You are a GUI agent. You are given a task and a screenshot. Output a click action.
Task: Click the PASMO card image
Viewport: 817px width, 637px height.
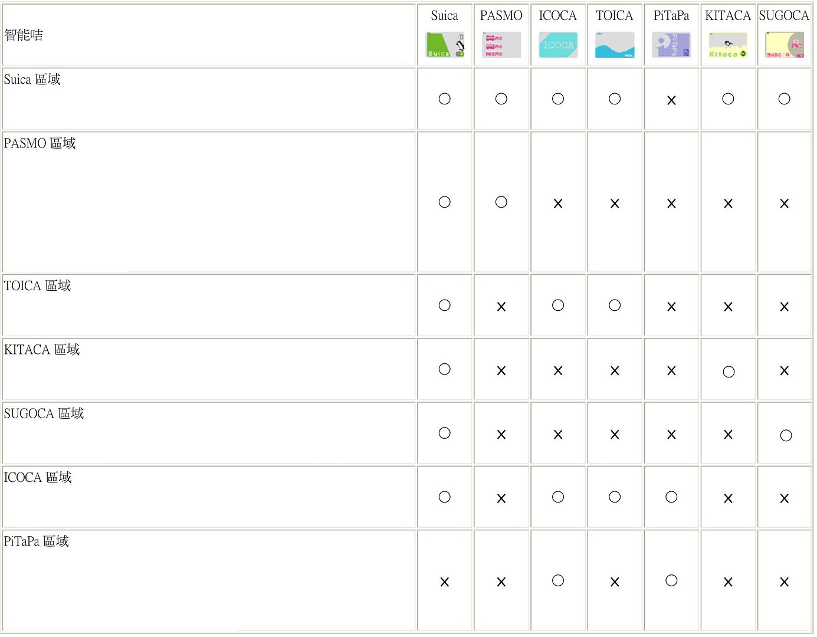501,45
